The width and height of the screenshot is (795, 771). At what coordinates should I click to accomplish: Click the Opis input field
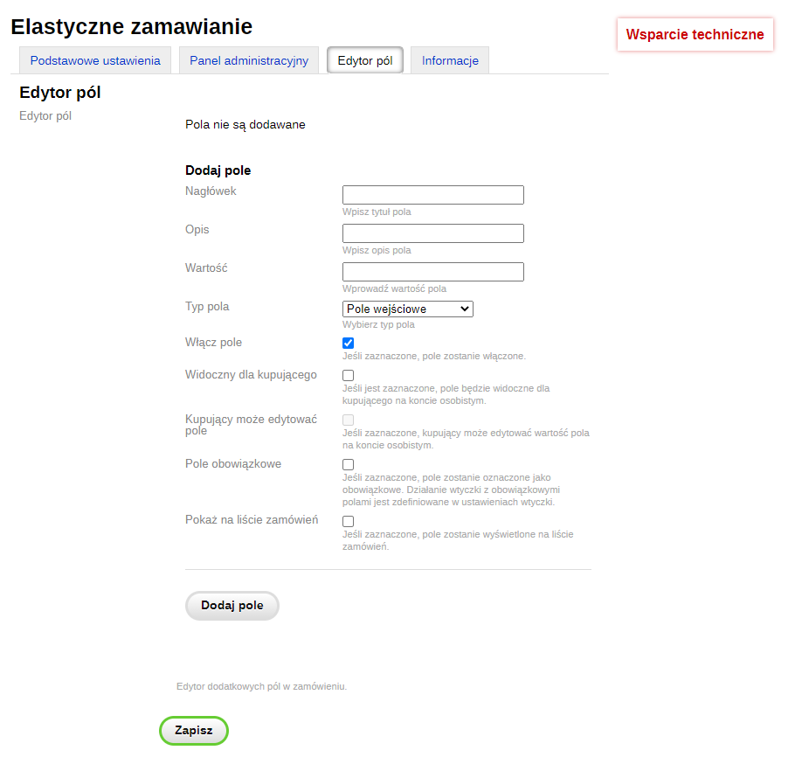pos(432,233)
